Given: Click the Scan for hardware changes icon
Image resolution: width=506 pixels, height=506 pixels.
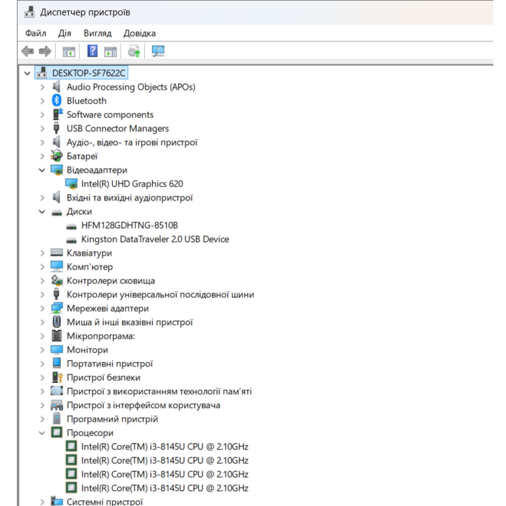Looking at the screenshot, I should 158,51.
